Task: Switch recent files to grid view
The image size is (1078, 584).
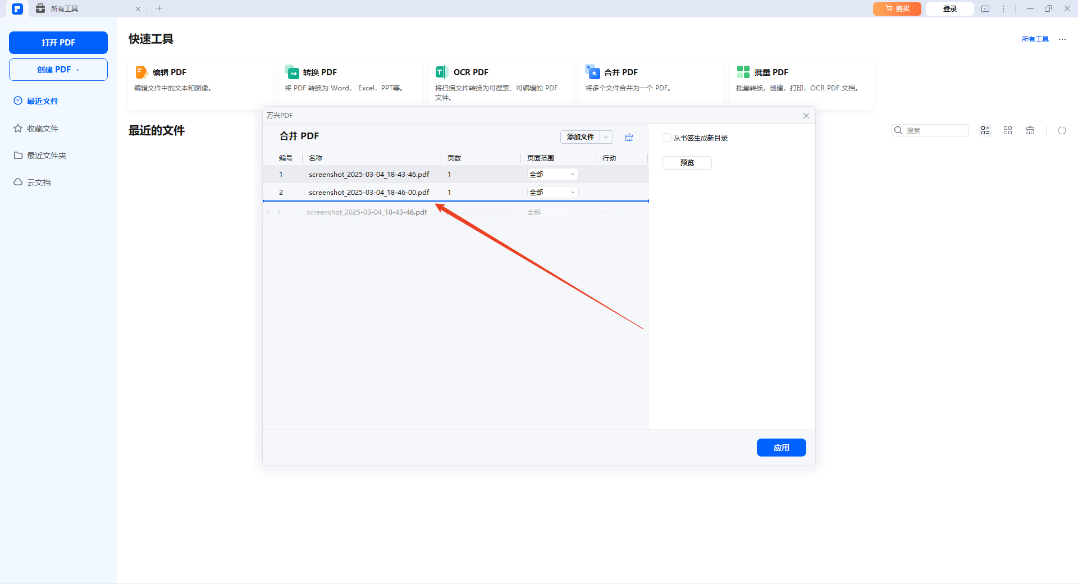Action: pos(1008,130)
